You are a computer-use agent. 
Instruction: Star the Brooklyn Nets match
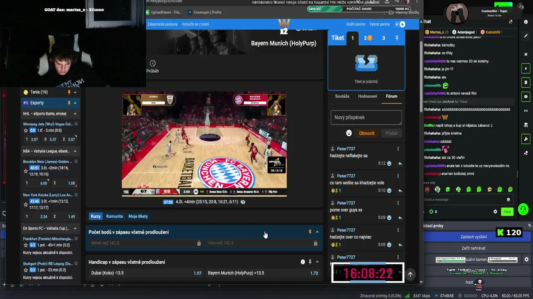[26, 171]
